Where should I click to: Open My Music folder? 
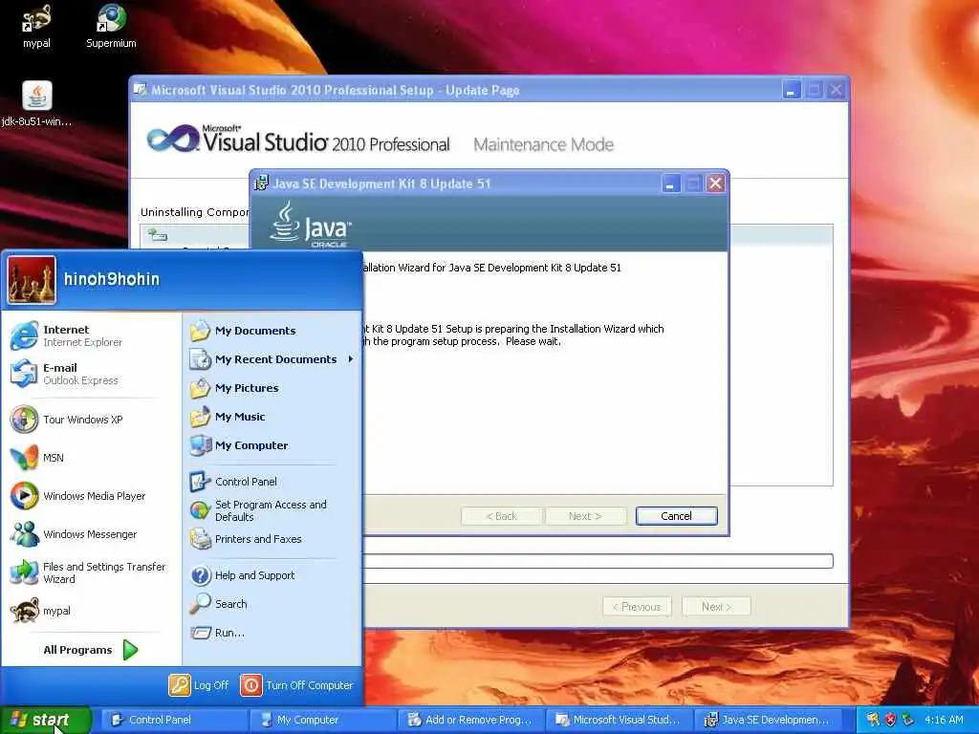tap(272, 417)
